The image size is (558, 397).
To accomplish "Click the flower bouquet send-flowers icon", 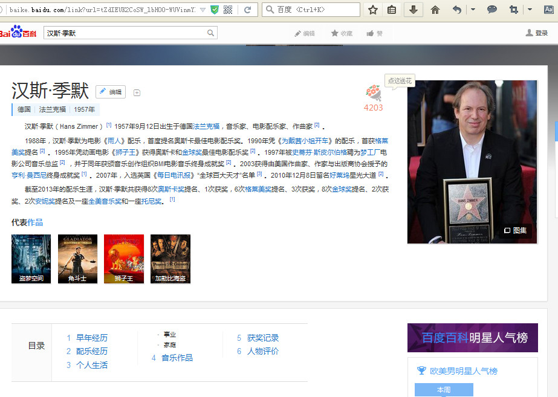I will pyautogui.click(x=373, y=92).
